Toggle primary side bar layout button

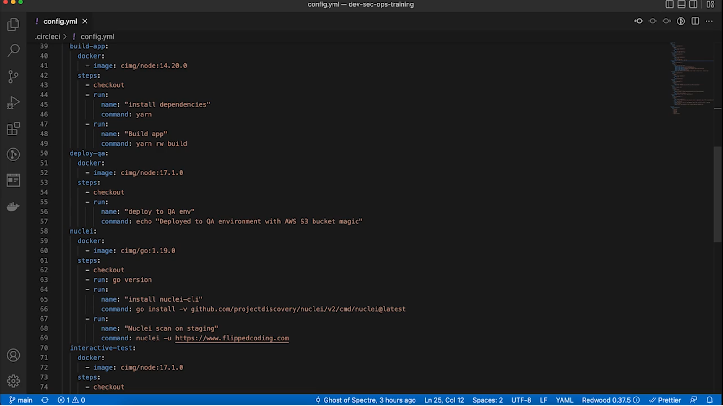pyautogui.click(x=669, y=4)
